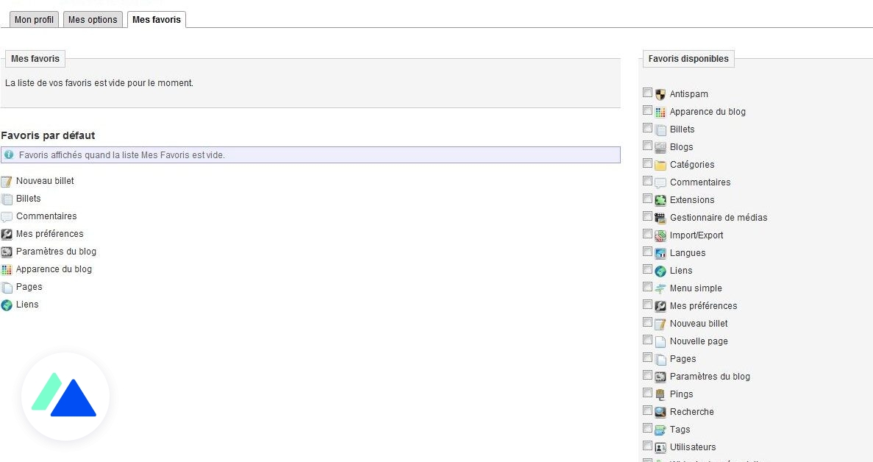Screen dimensions: 873x462
Task: Open the Mes options tab
Action: 92,20
